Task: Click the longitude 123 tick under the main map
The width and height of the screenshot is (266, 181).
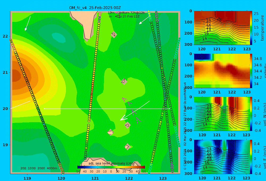Action: click(163, 178)
